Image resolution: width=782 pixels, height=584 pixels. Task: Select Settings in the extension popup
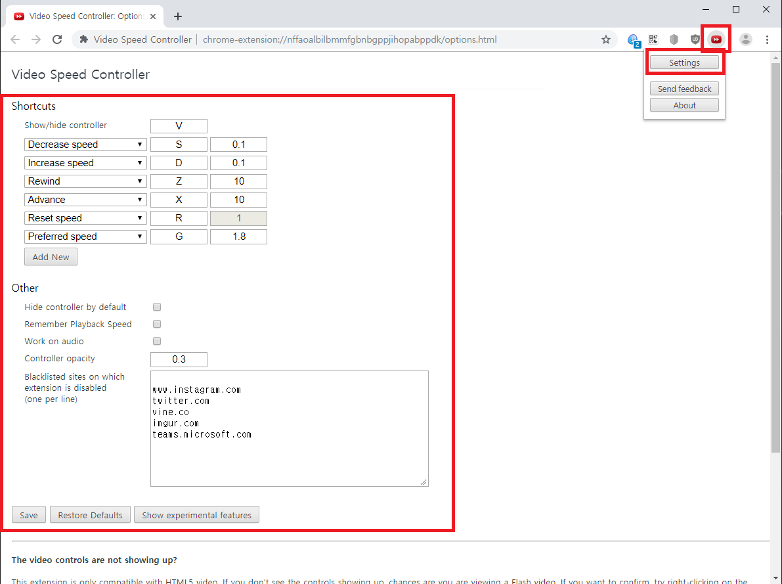click(x=684, y=63)
